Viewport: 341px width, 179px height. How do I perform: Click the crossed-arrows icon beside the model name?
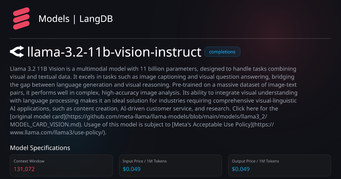(17, 52)
